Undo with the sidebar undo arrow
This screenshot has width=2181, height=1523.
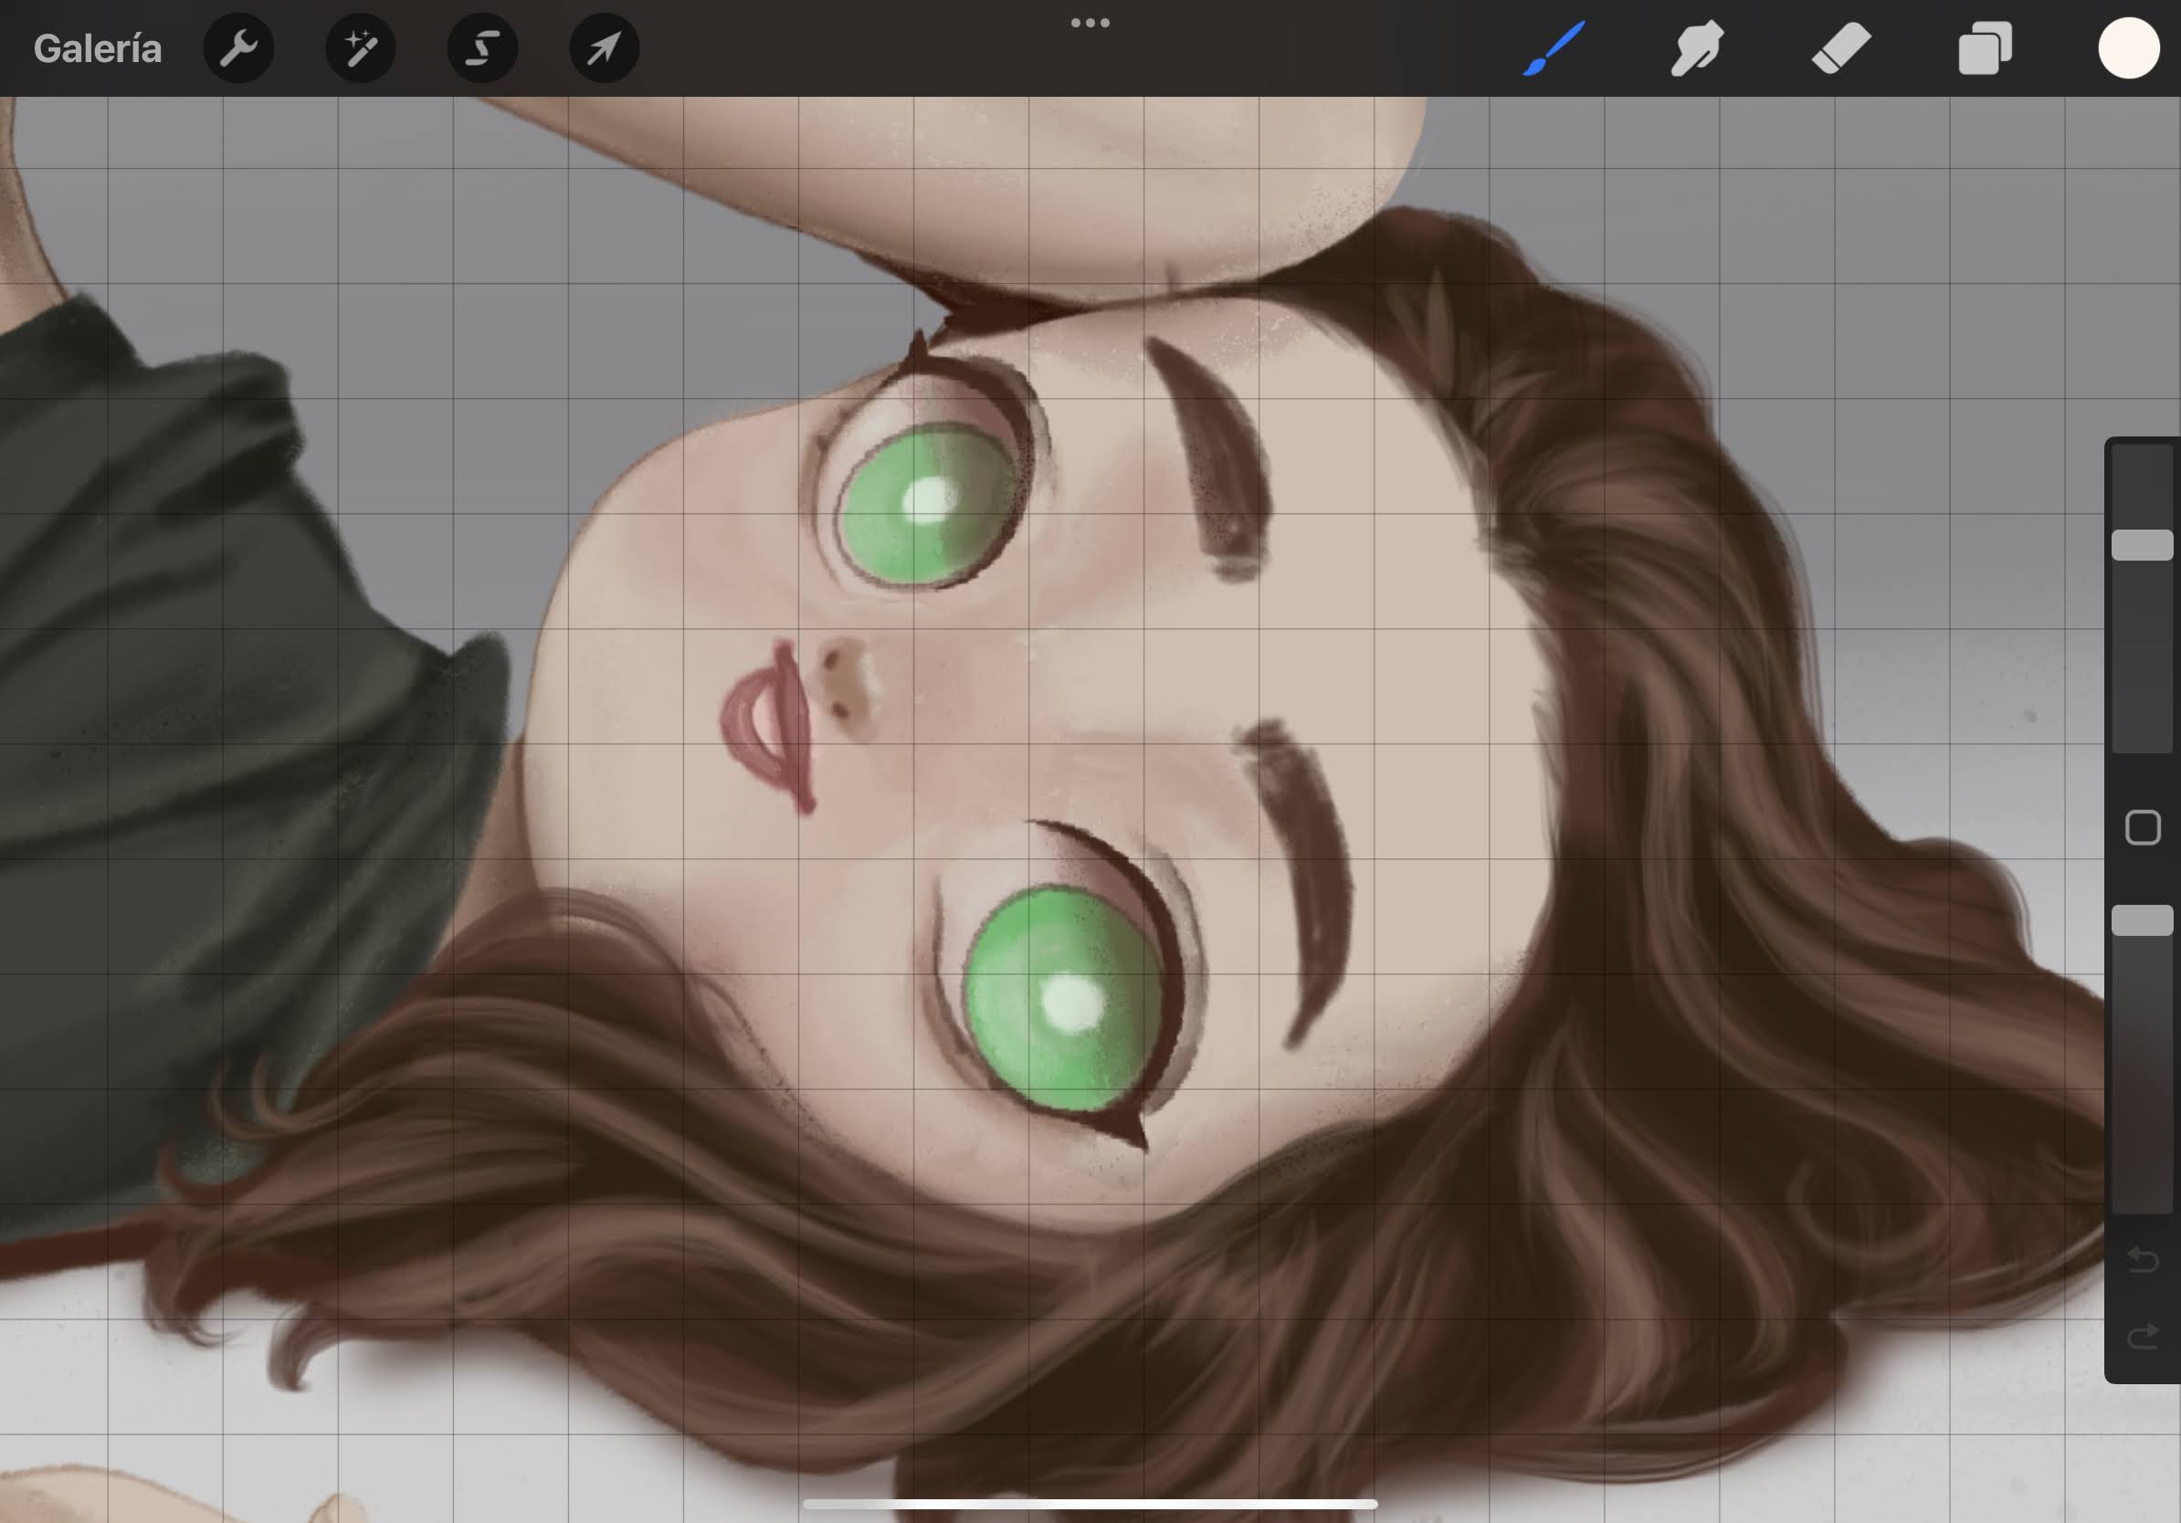[2142, 1260]
